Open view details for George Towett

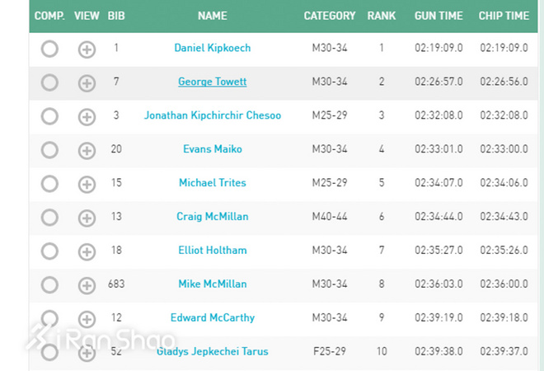point(87,83)
